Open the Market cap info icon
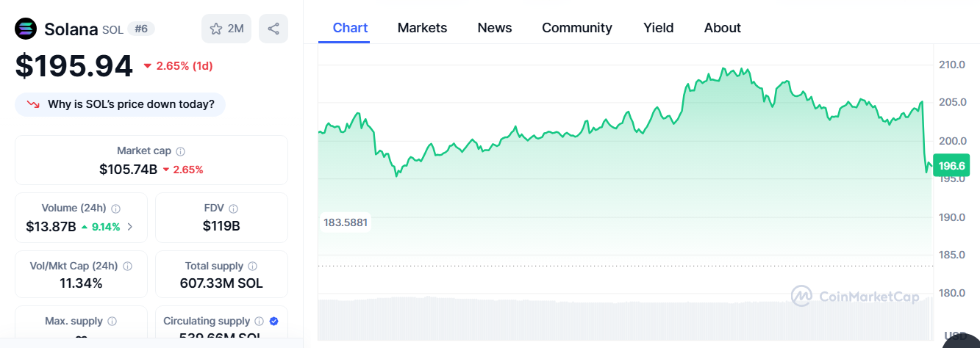Screen dimensions: 980x348 (x=181, y=151)
